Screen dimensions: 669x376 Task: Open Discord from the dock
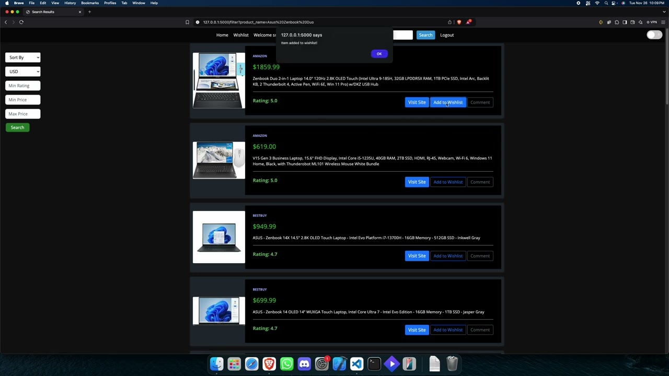(x=304, y=363)
